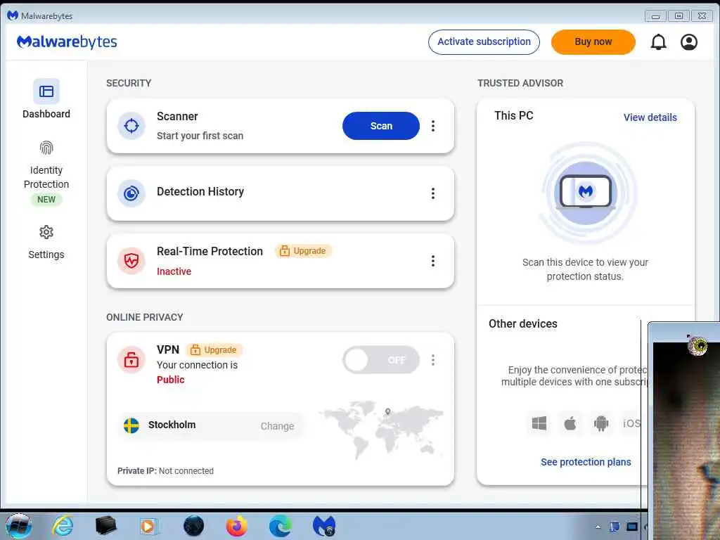
Task: Click Malwarebytes icon in taskbar
Action: point(324,526)
